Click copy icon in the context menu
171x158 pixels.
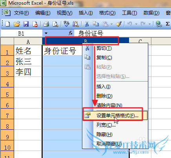point(87,57)
